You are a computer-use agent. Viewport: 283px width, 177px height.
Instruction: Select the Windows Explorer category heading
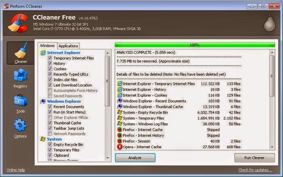64,101
